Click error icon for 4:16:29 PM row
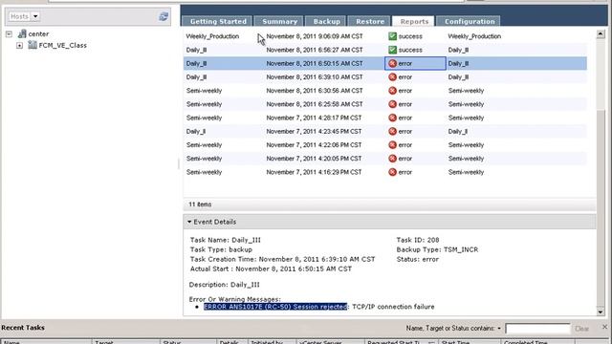Image resolution: width=612 pixels, height=344 pixels. click(393, 172)
